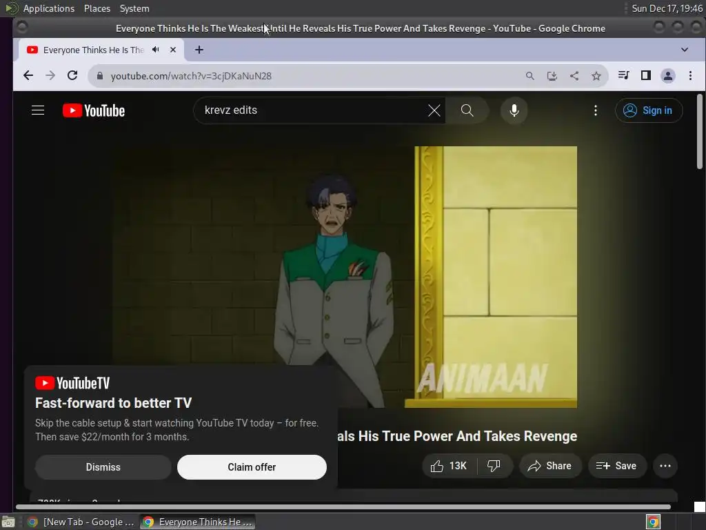This screenshot has width=706, height=530.
Task: Reload the YouTube page
Action: (72, 76)
